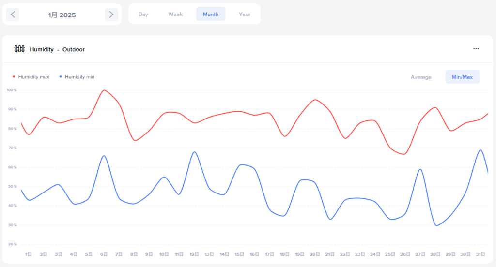Click the Humidity max legend label

(x=33, y=77)
